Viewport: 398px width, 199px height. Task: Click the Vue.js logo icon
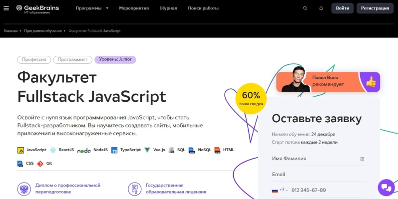coord(147,150)
